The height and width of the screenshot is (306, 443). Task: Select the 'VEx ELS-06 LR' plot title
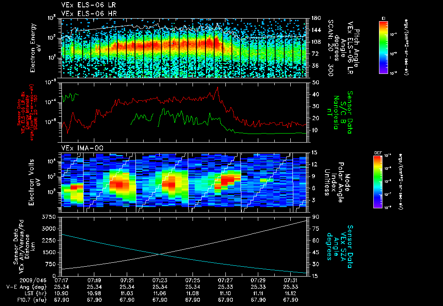(88, 5)
